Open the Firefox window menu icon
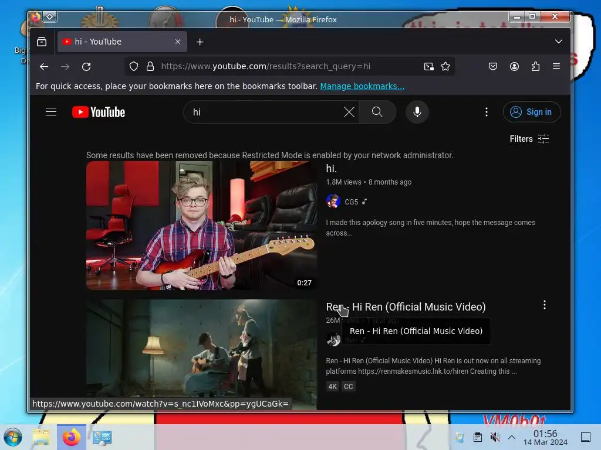Image resolution: width=601 pixels, height=450 pixels. [x=36, y=17]
